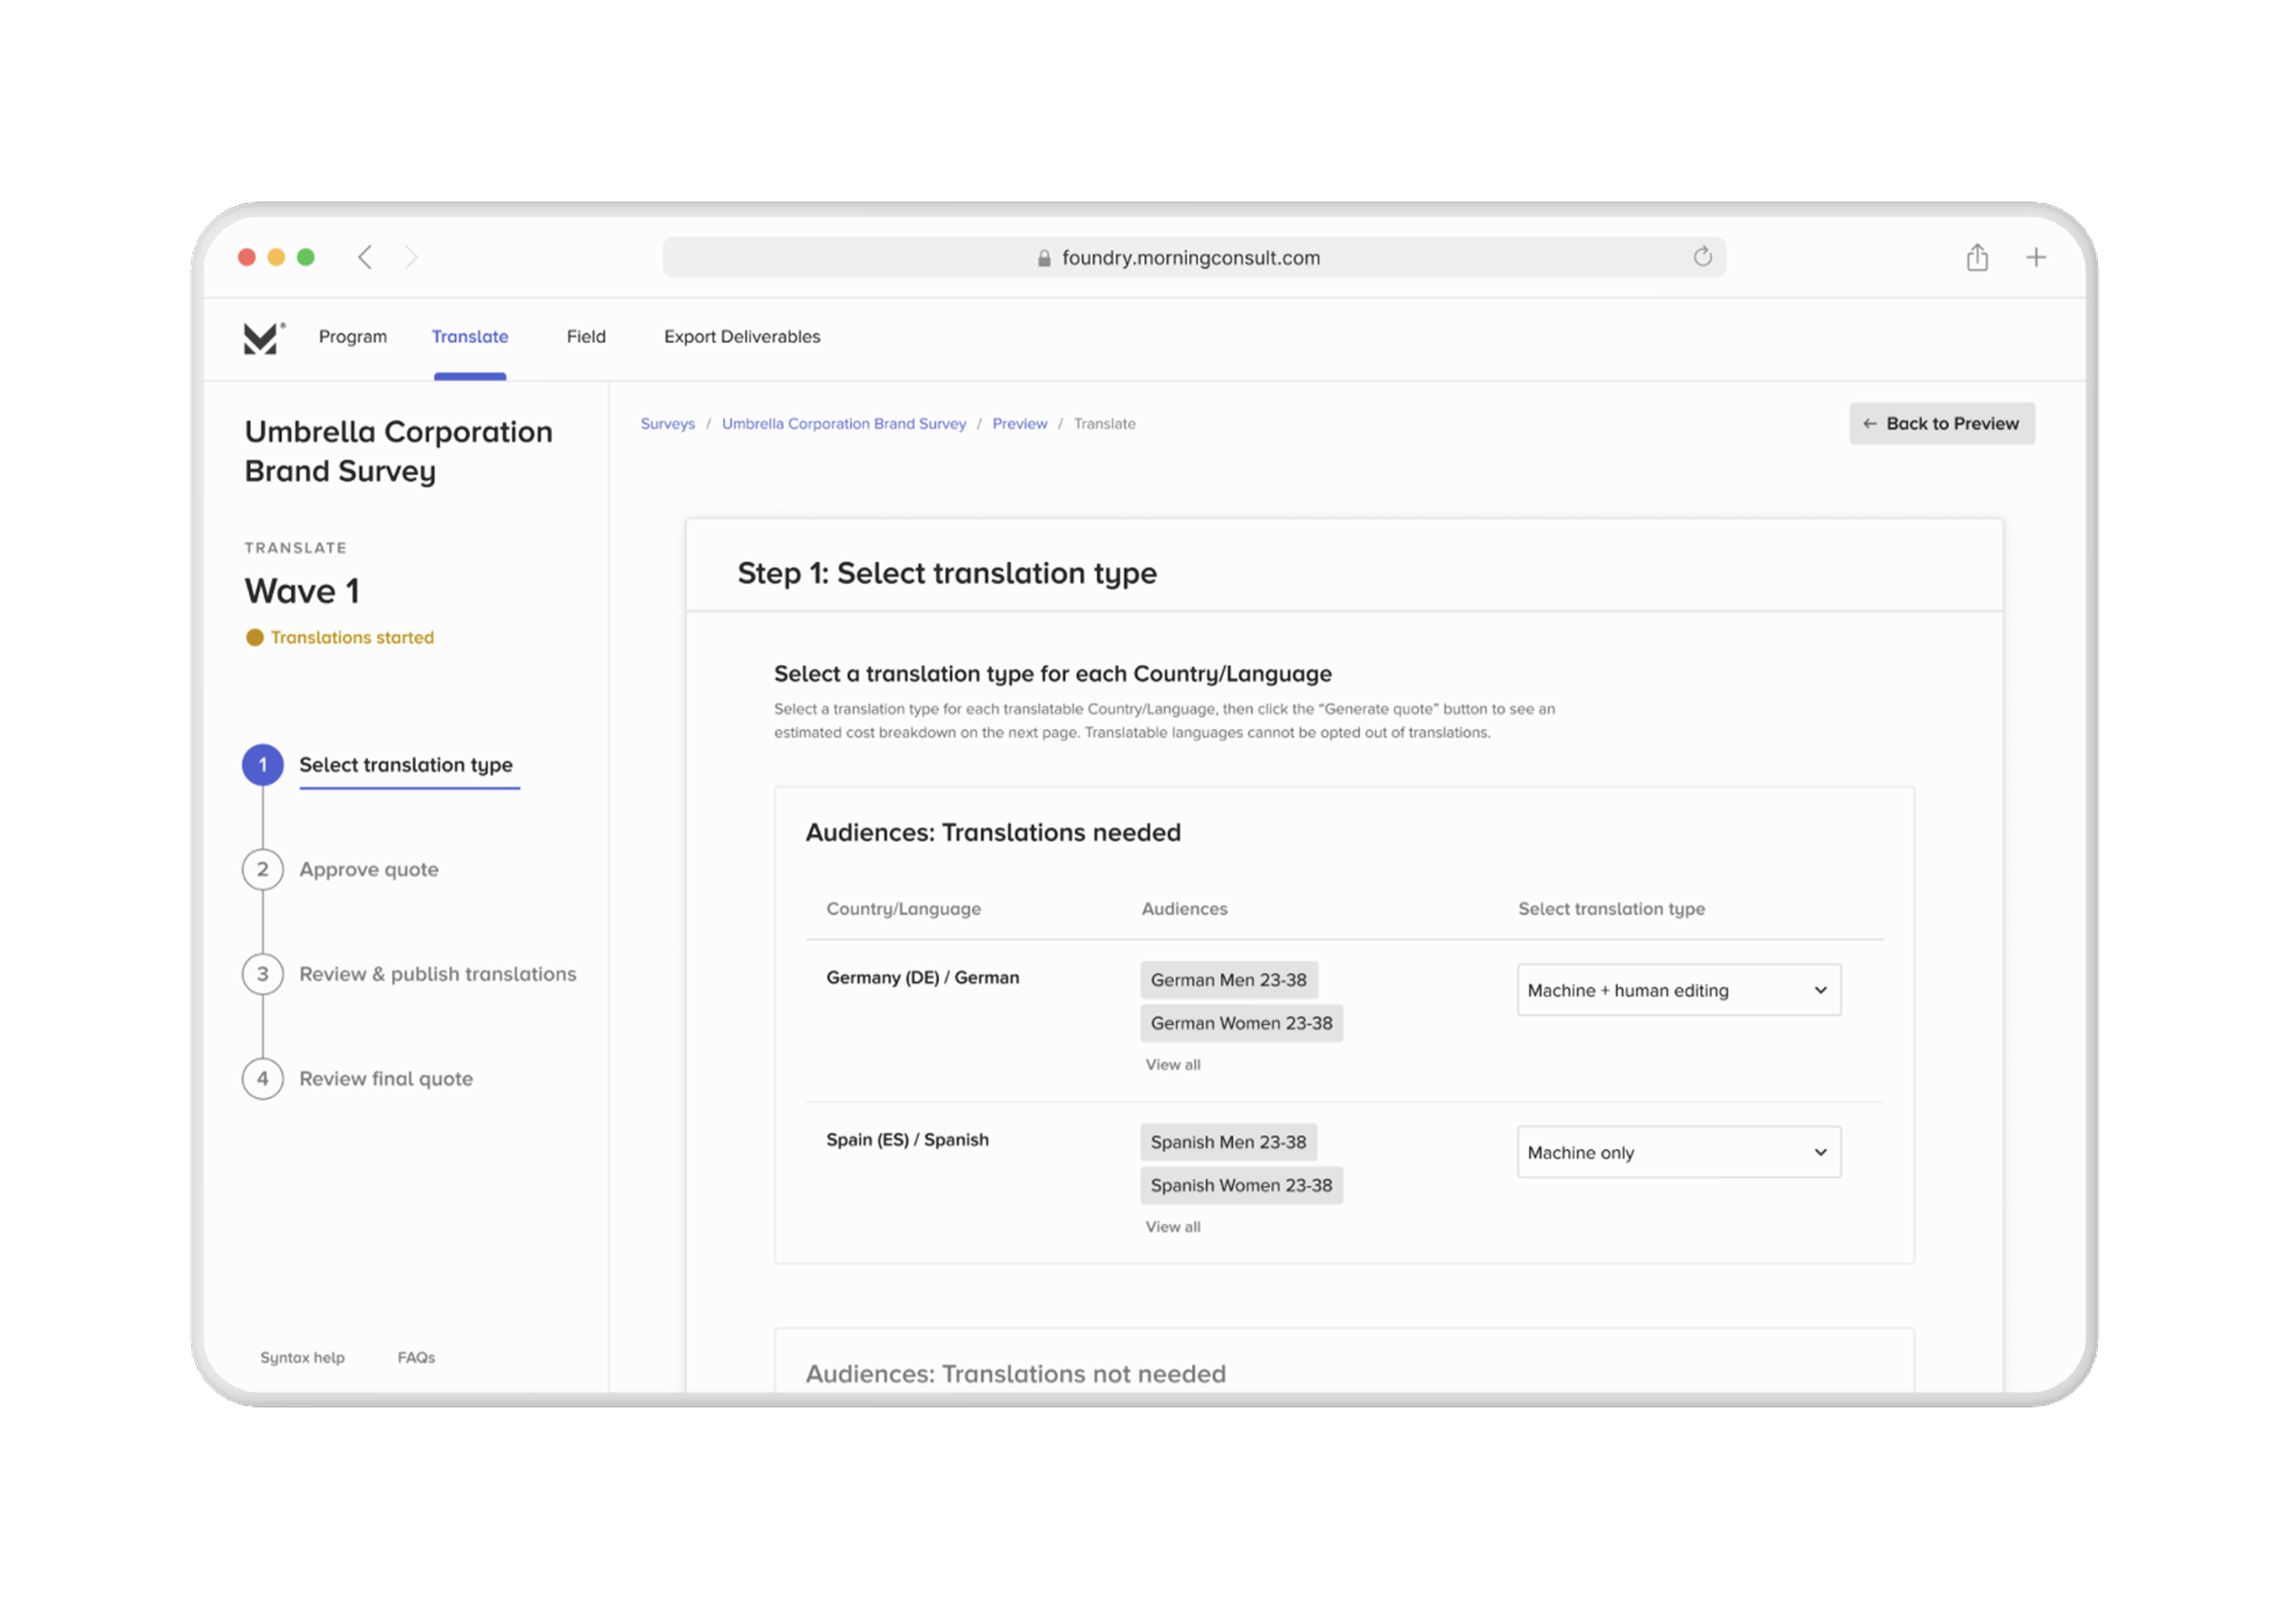Click the Audiences: Translations not needed heading
The width and height of the screenshot is (2290, 1608).
pos(1017,1374)
